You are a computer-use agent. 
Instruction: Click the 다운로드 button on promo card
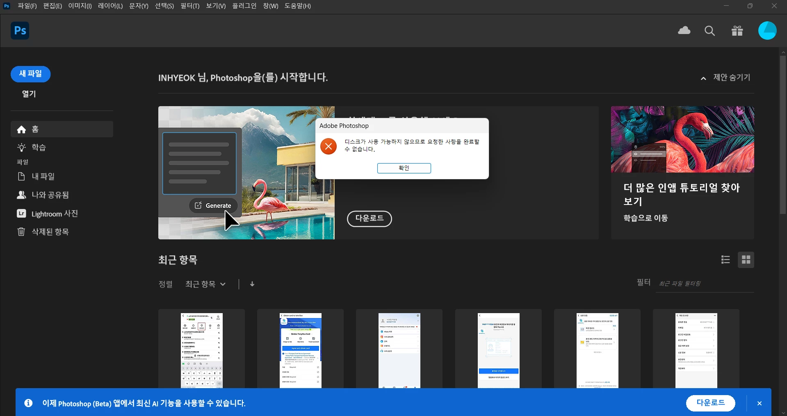pos(370,218)
